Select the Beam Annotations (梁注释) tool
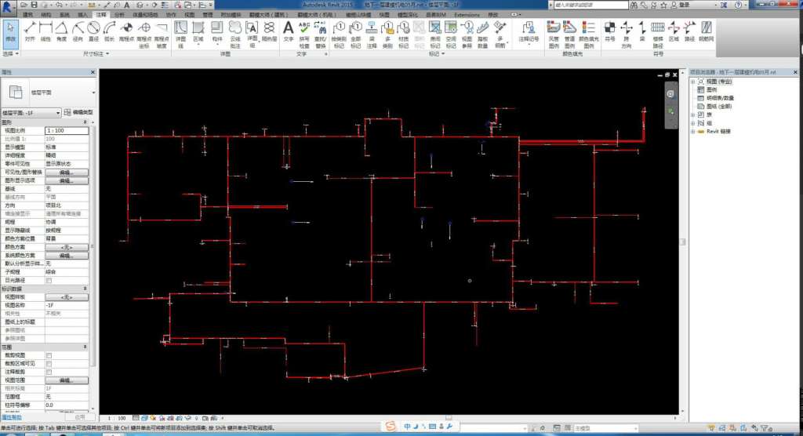 tap(372, 35)
